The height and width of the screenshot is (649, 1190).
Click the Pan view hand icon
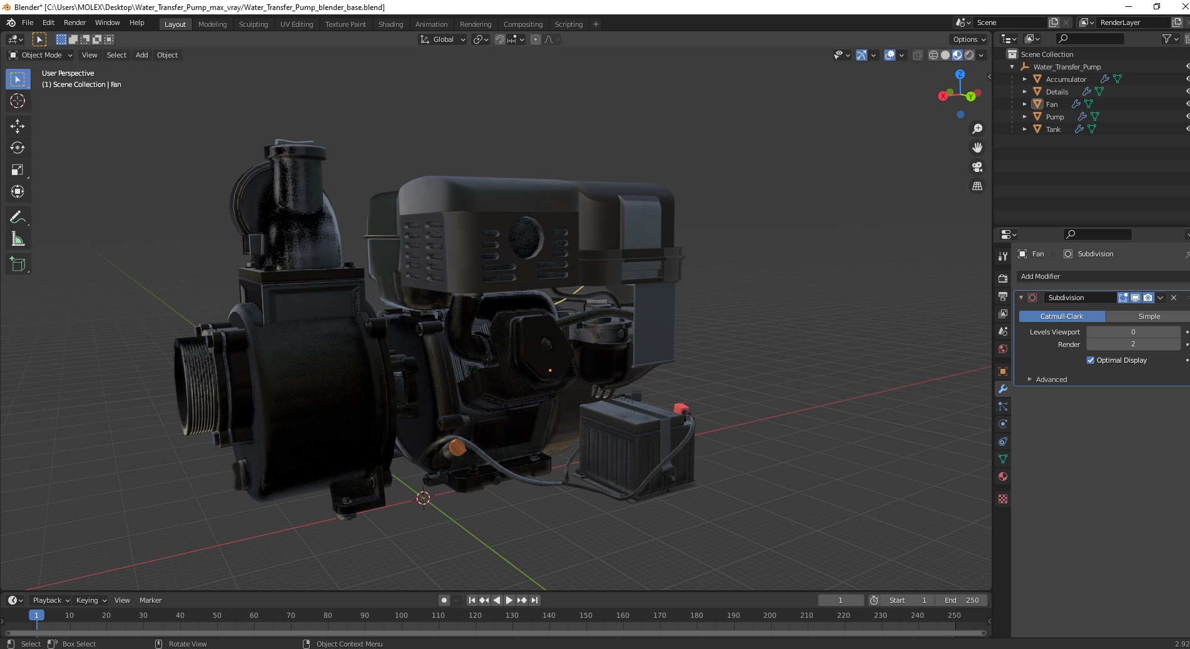point(977,148)
